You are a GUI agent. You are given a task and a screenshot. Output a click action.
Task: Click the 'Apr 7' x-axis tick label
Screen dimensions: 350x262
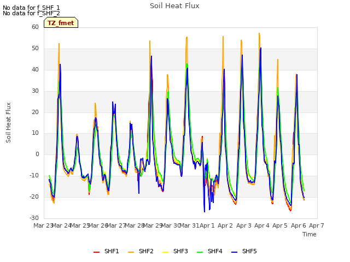(x=317, y=225)
